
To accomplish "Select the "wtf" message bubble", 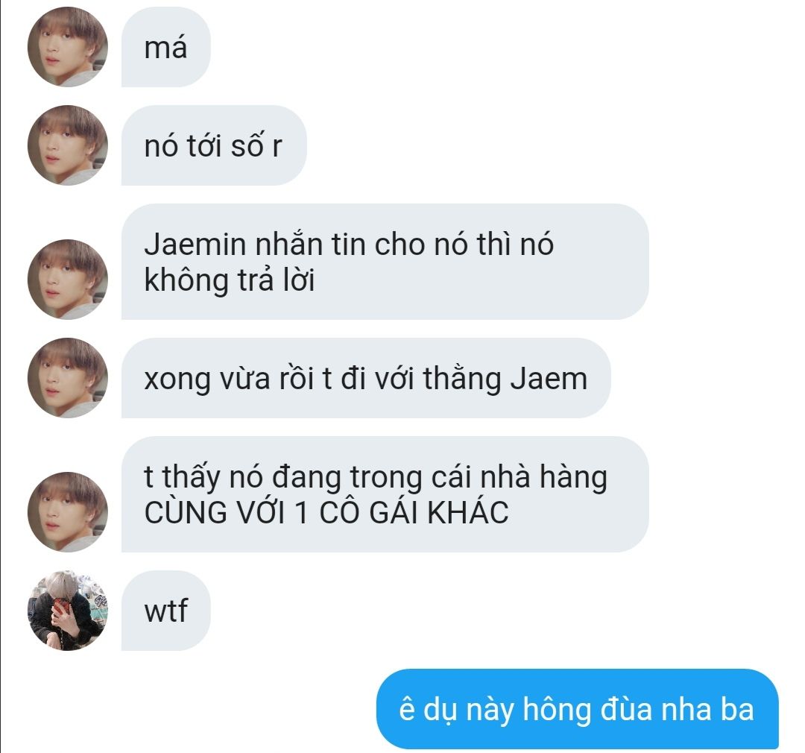I will [x=165, y=610].
